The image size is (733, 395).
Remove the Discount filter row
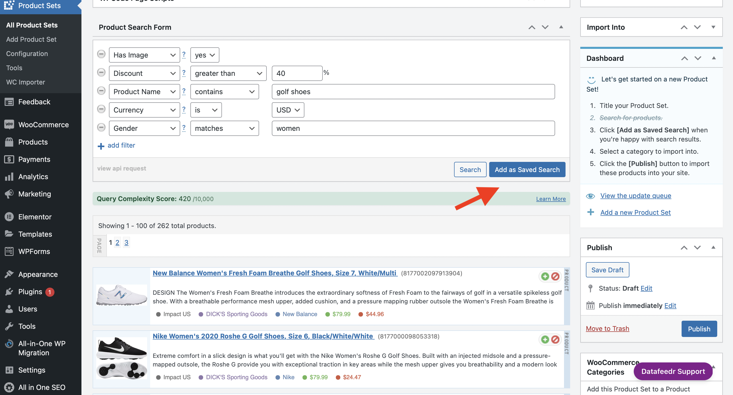click(x=101, y=72)
